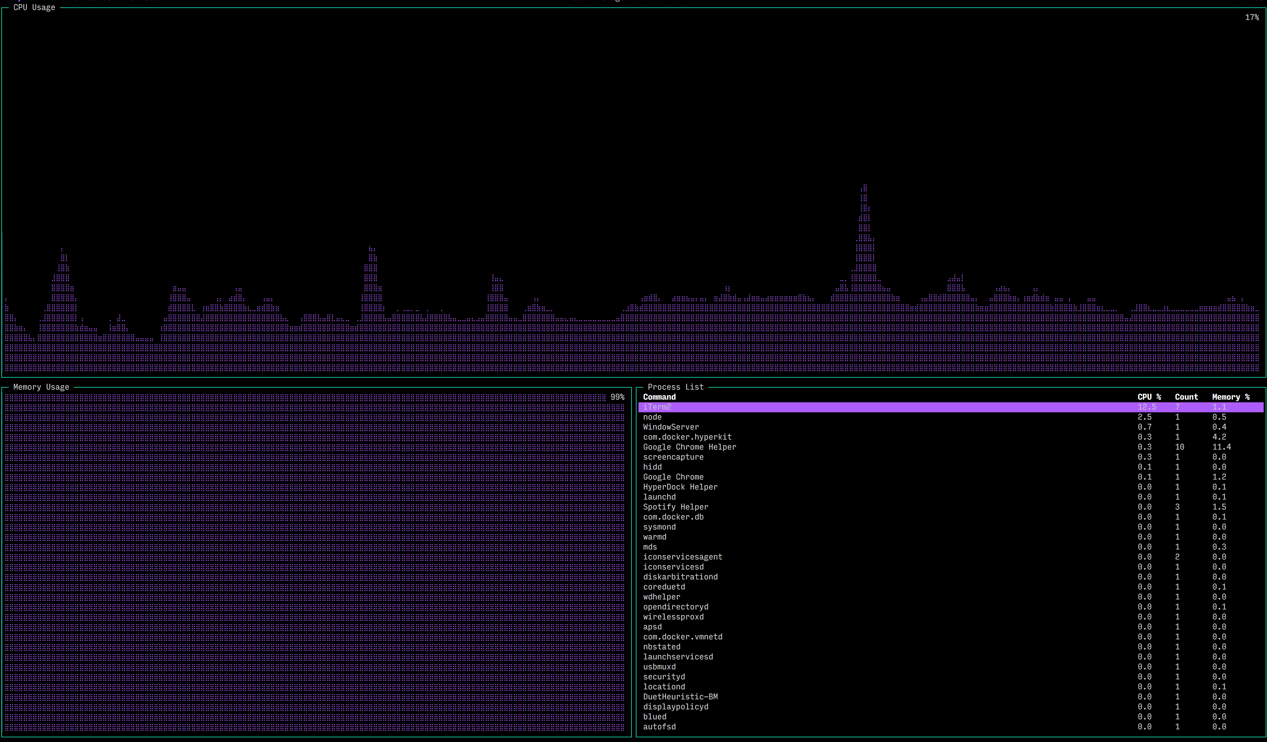
Task: Click the Count column header
Action: point(1186,397)
